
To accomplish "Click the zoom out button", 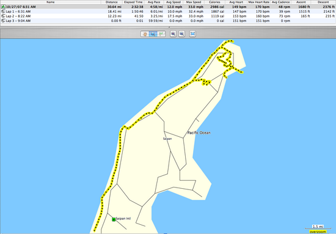I will click(x=181, y=34).
